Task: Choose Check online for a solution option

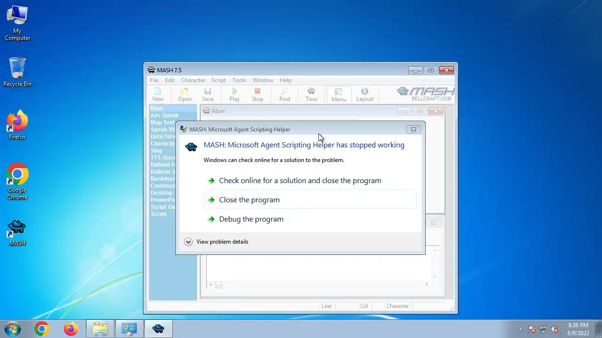Action: click(310, 180)
